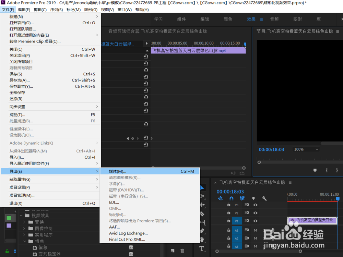Toggle Linked Selection in timeline
Image resolution: width=343 pixels, height=257 pixels.
coord(242,198)
